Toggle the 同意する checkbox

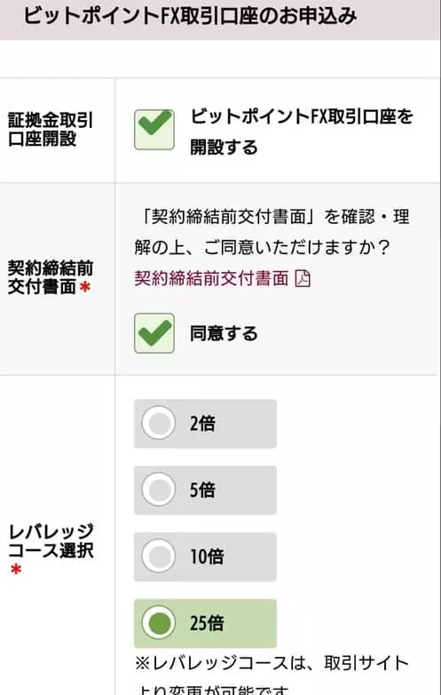tap(154, 333)
